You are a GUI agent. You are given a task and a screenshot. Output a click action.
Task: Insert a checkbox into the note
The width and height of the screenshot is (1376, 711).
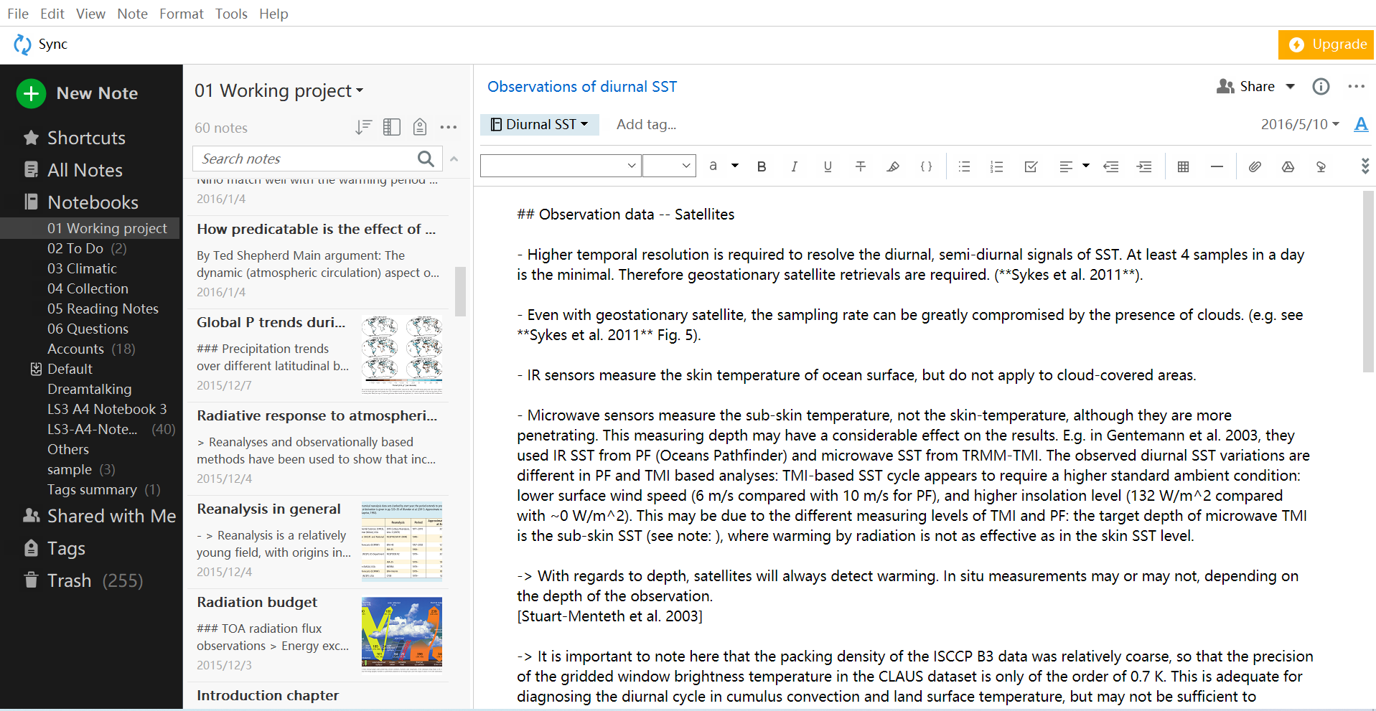(1031, 166)
